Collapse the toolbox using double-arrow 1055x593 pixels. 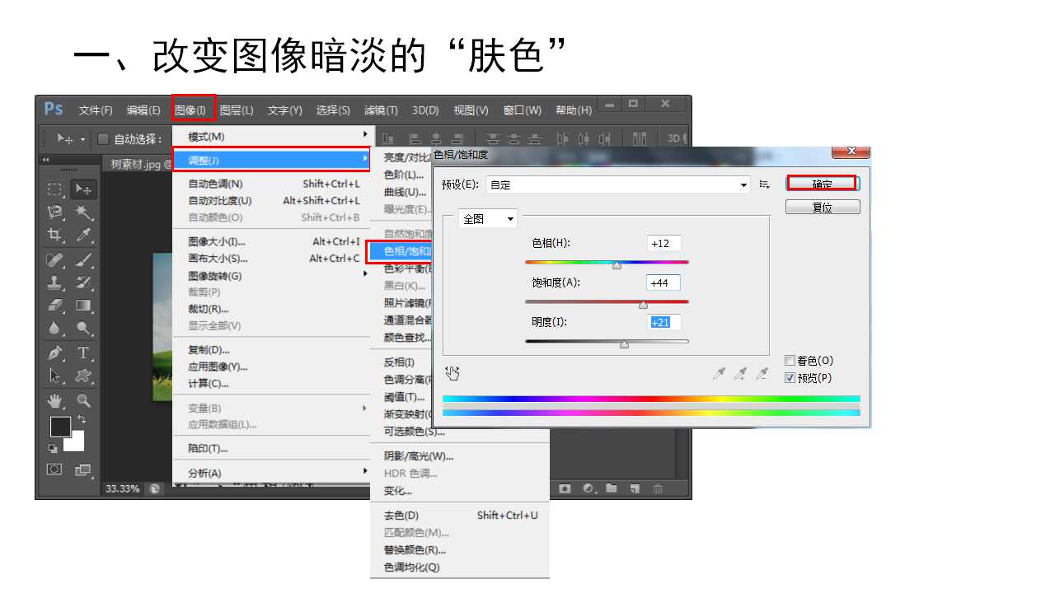(46, 160)
